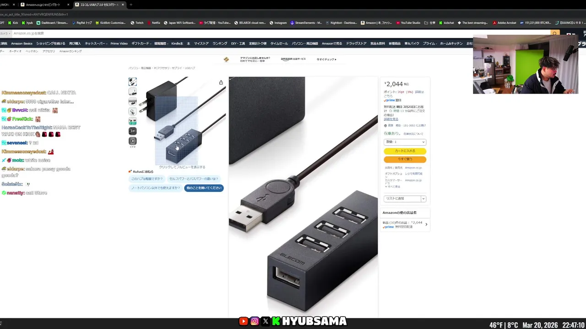Click カートに入れる add to cart button
This screenshot has width=586, height=329.
tap(405, 151)
